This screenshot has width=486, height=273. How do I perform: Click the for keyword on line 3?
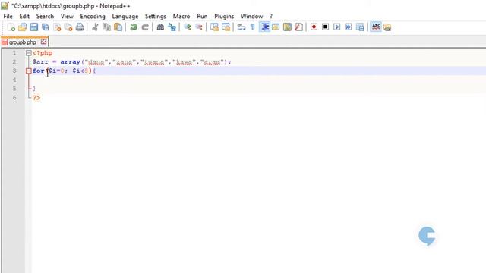tap(39, 71)
